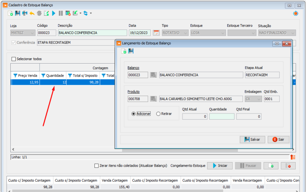The width and height of the screenshot is (306, 192).
Task: Click the orange-blue circular icon at top right
Action: pyautogui.click(x=296, y=13)
